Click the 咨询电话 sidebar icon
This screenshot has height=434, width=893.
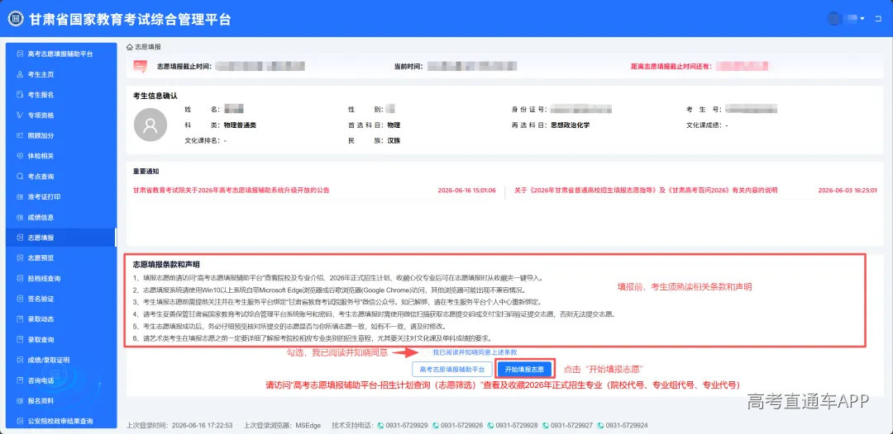[x=20, y=380]
